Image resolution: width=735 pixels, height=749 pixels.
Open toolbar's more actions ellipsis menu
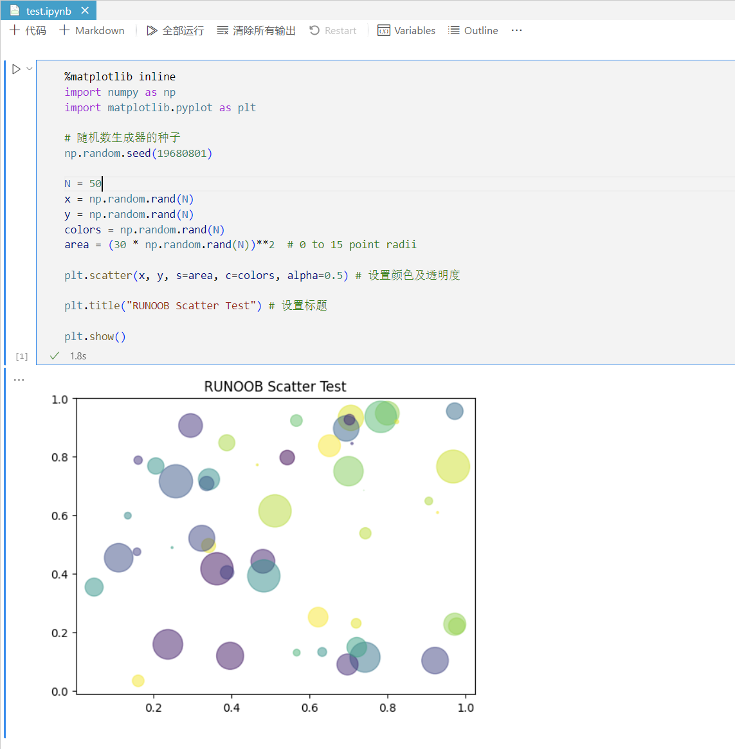click(x=516, y=30)
